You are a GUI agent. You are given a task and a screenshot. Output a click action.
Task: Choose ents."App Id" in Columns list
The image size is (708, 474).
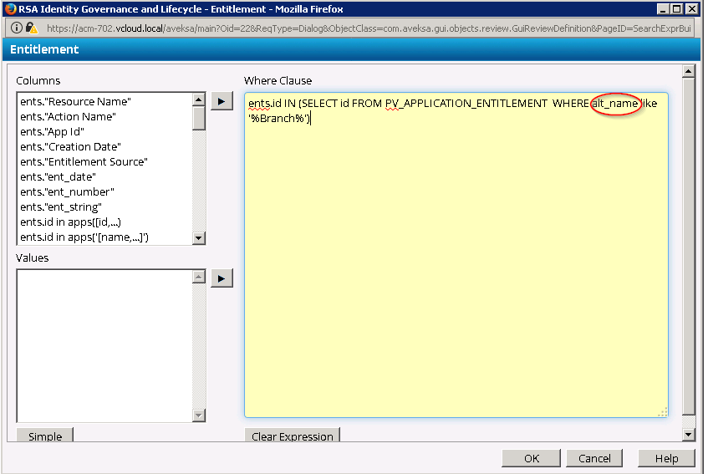(x=52, y=132)
